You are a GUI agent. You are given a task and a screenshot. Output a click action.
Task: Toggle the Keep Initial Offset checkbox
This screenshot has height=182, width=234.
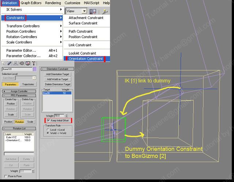[48, 120]
